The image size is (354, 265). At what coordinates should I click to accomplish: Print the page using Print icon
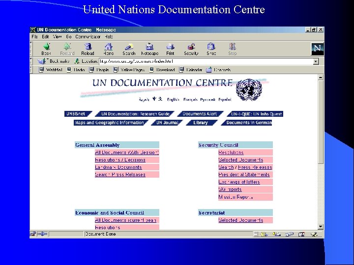pyautogui.click(x=170, y=47)
